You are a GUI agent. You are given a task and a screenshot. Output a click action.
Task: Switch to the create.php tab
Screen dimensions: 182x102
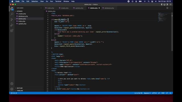tap(65, 8)
